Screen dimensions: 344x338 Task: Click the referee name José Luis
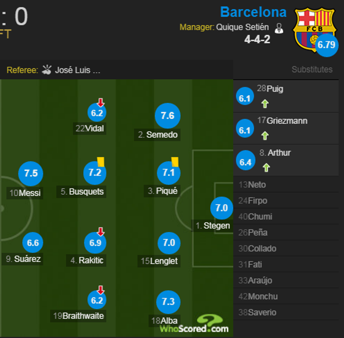point(78,70)
